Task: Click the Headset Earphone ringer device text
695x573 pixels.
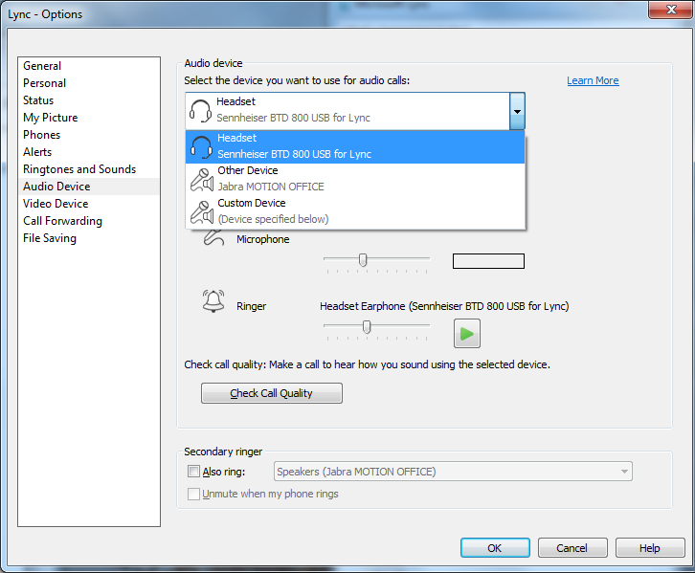Action: tap(444, 306)
